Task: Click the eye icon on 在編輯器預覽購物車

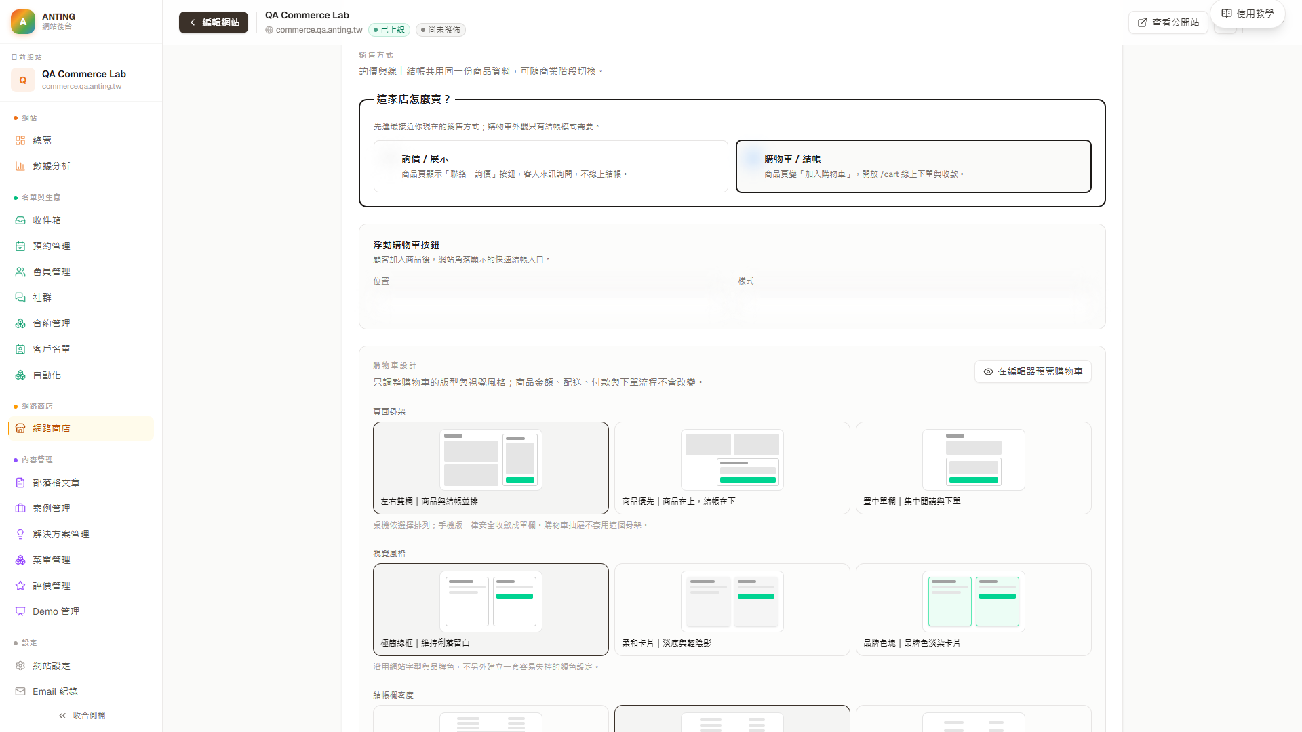Action: click(988, 371)
